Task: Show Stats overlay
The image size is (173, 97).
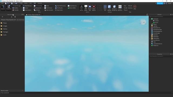Action: coord(125,6)
